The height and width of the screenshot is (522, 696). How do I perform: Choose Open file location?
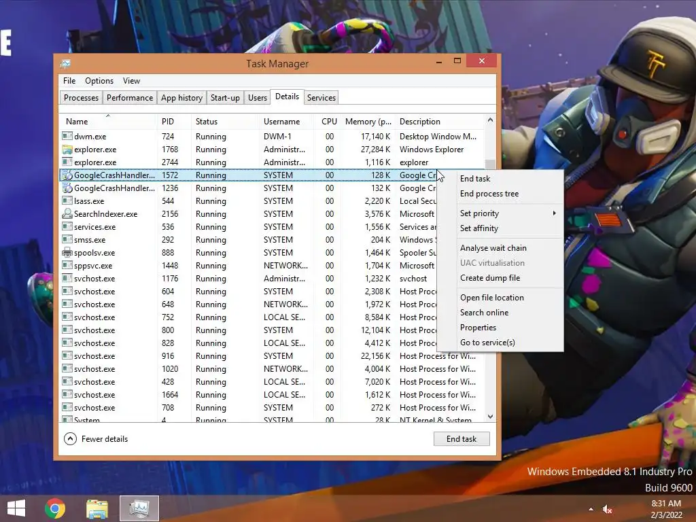point(492,298)
